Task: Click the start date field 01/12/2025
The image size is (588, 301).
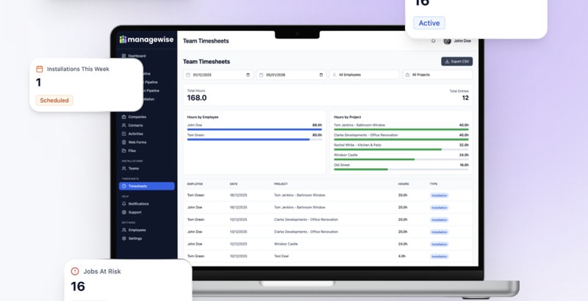Action: coord(213,75)
